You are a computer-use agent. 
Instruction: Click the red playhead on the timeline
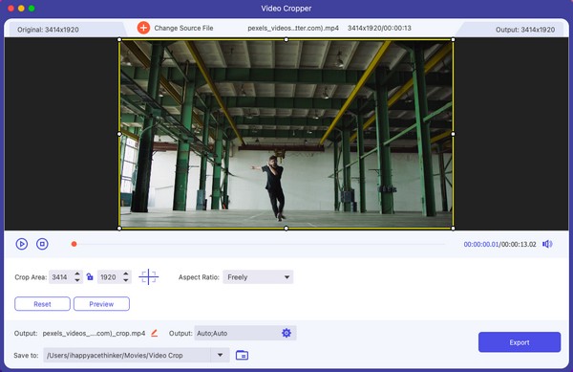74,244
